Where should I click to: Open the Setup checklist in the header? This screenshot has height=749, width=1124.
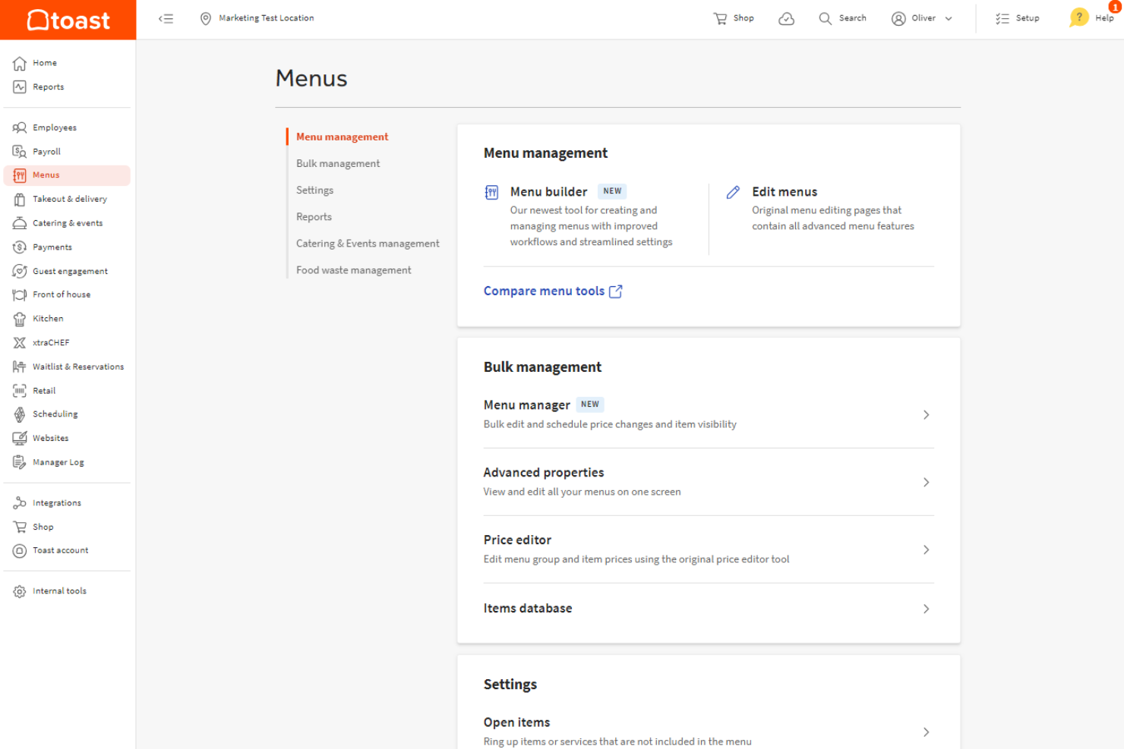click(x=1018, y=17)
